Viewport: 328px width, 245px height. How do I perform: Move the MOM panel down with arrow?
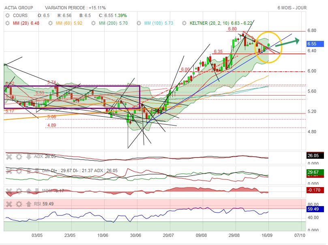(x=36, y=191)
